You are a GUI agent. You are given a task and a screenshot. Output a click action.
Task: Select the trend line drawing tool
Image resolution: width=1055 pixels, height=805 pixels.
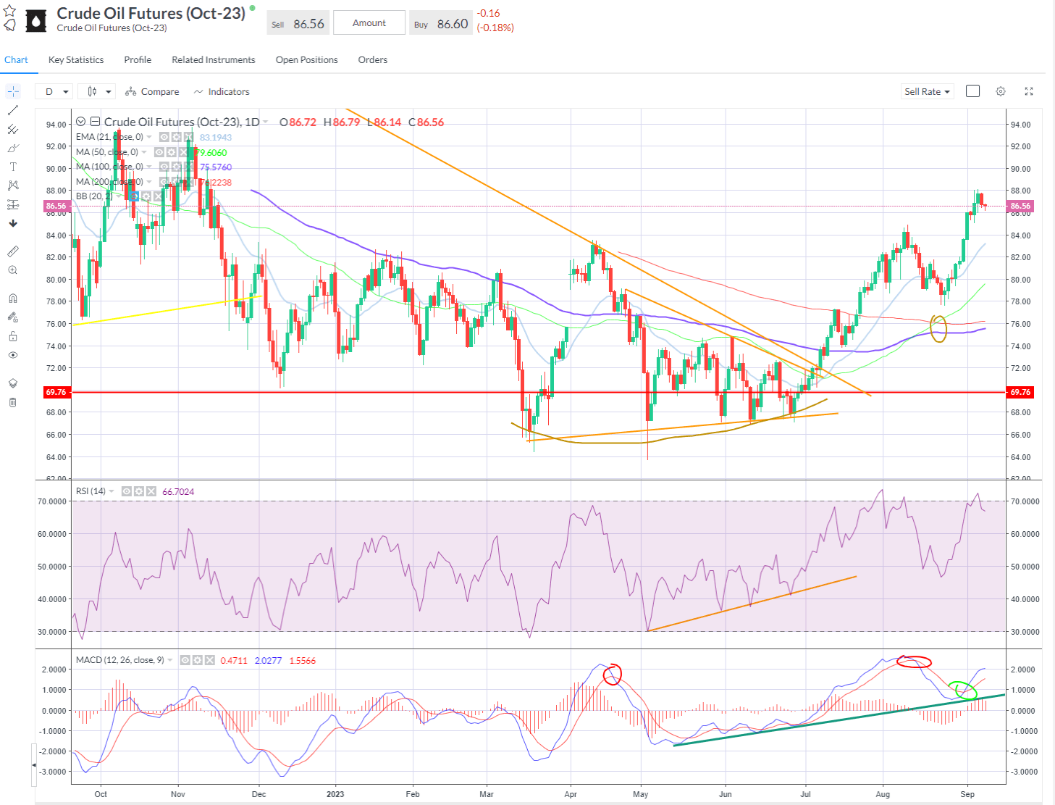click(13, 110)
